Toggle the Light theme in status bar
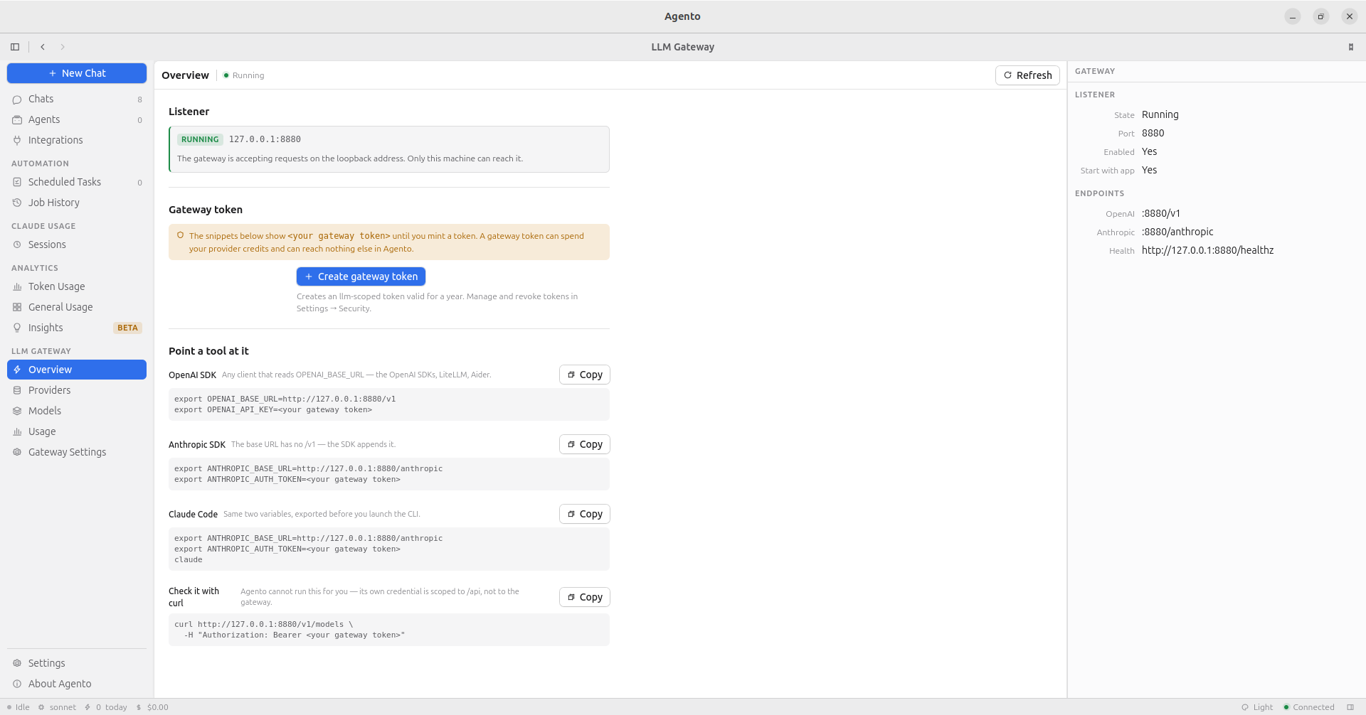This screenshot has width=1366, height=715. tap(1257, 707)
